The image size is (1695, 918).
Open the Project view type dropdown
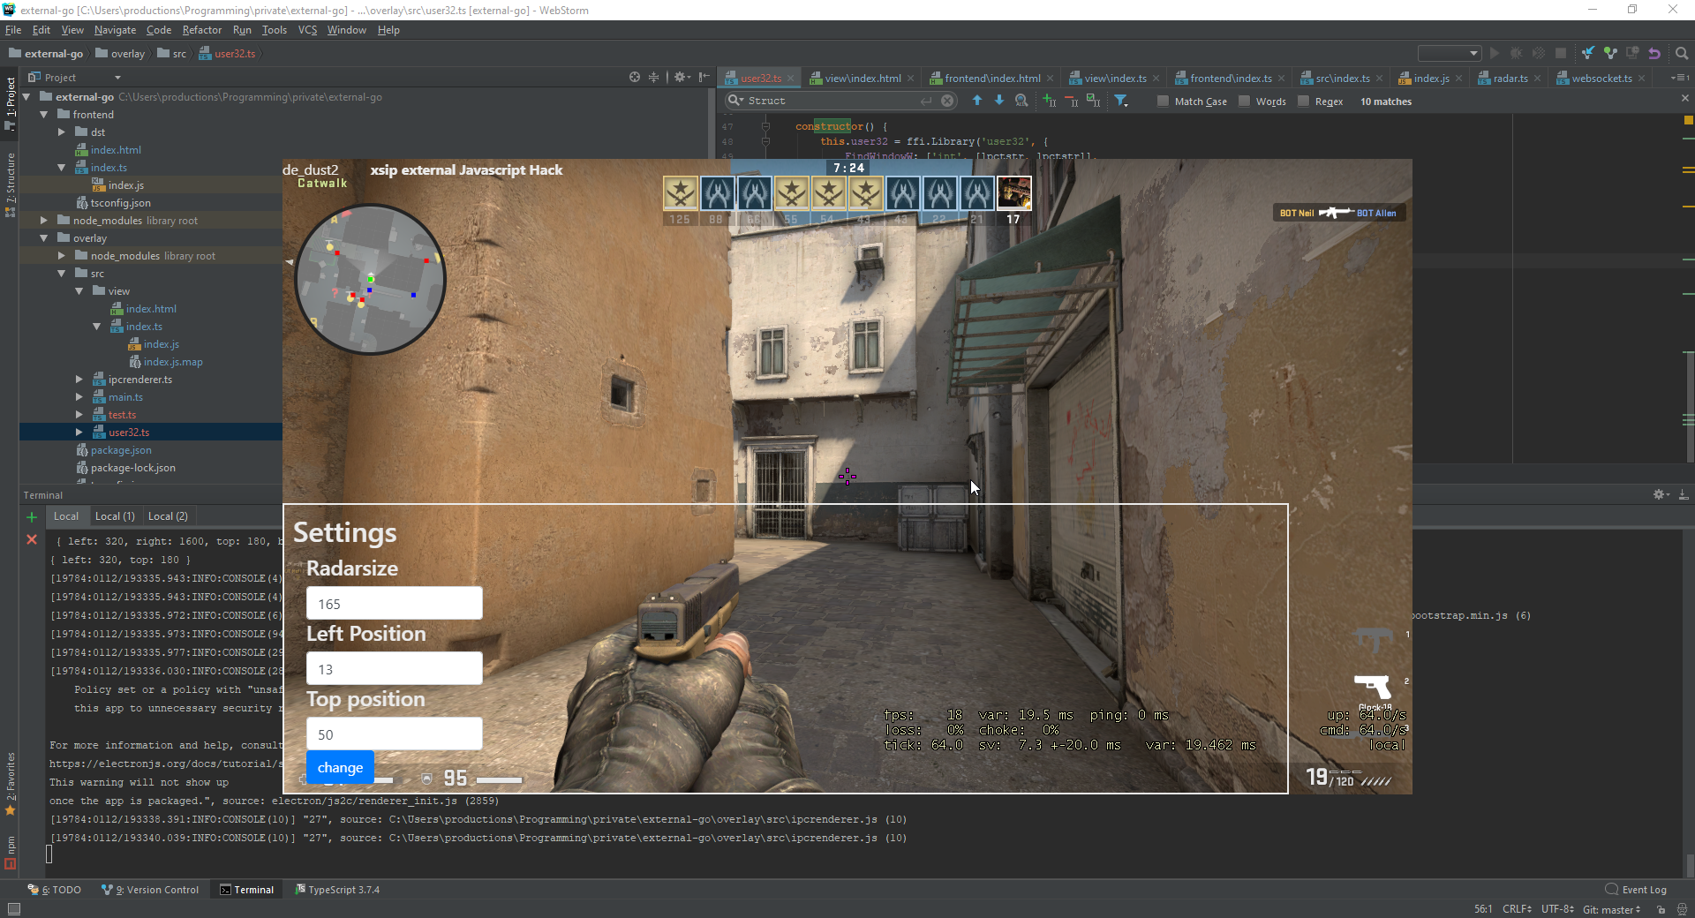117,78
